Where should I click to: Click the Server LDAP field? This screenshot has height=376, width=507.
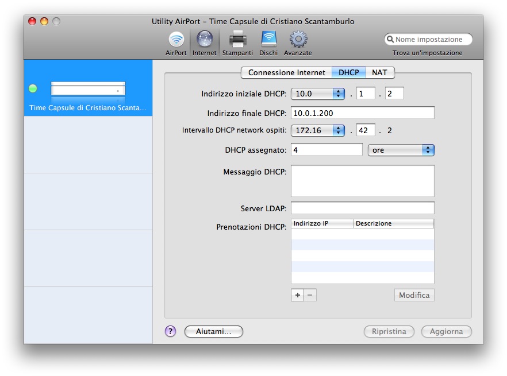coord(363,208)
